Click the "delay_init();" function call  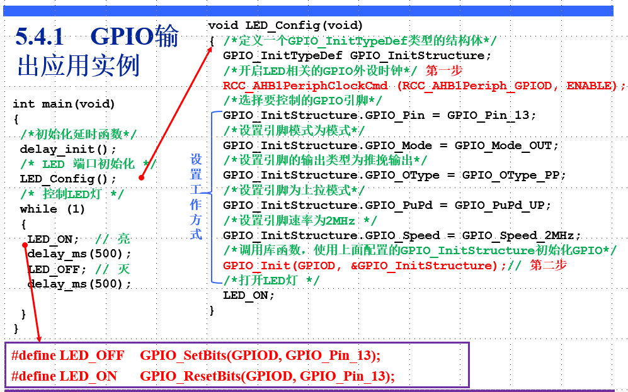[68, 149]
